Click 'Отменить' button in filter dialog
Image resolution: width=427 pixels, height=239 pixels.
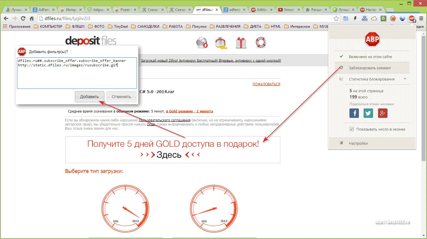coord(121,97)
